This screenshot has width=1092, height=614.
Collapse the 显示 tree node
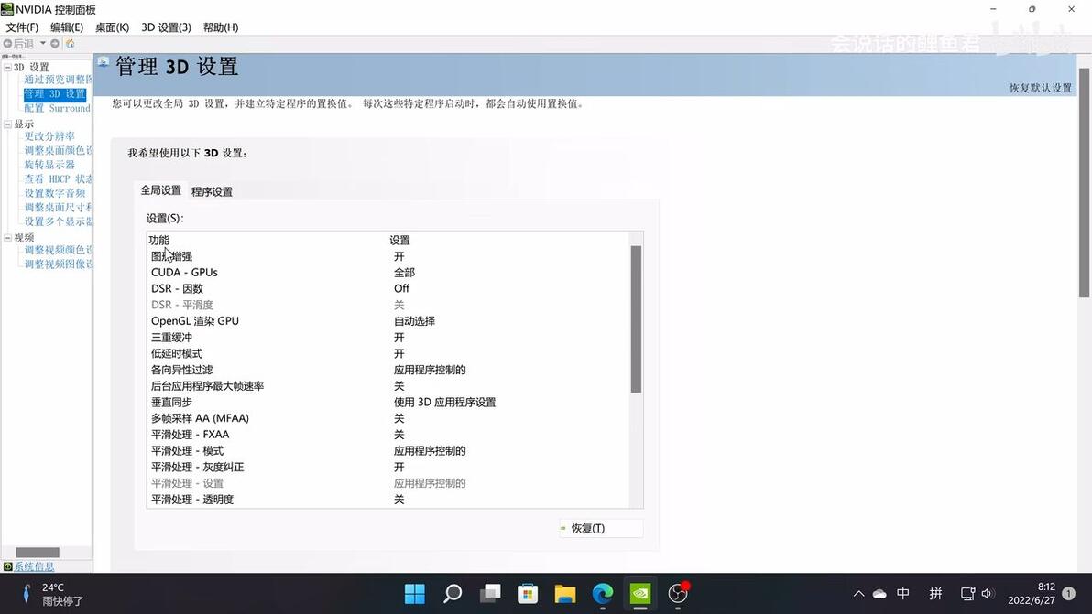coord(7,124)
